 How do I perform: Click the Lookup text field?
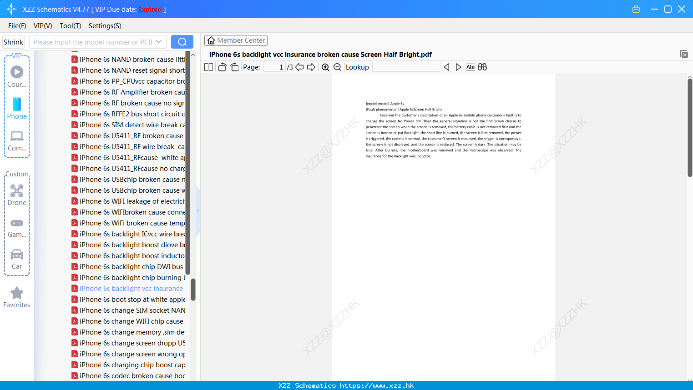[406, 67]
